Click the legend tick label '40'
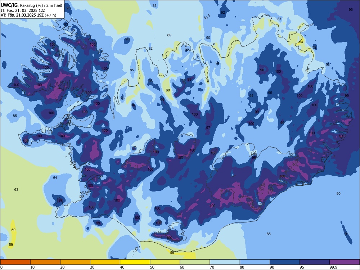Screen dimensions: 360x270 point(122,267)
